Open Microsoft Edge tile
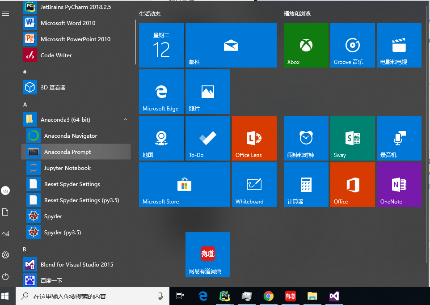 pos(161,92)
